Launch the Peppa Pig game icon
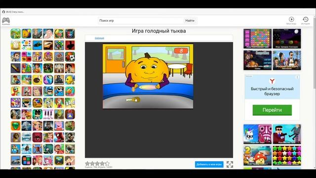The width and height of the screenshot is (316, 178). tap(59, 126)
